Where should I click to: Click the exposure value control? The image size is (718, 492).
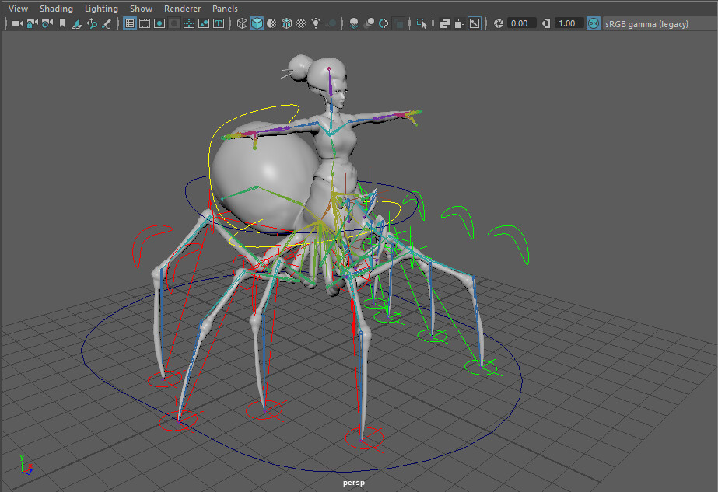[521, 23]
